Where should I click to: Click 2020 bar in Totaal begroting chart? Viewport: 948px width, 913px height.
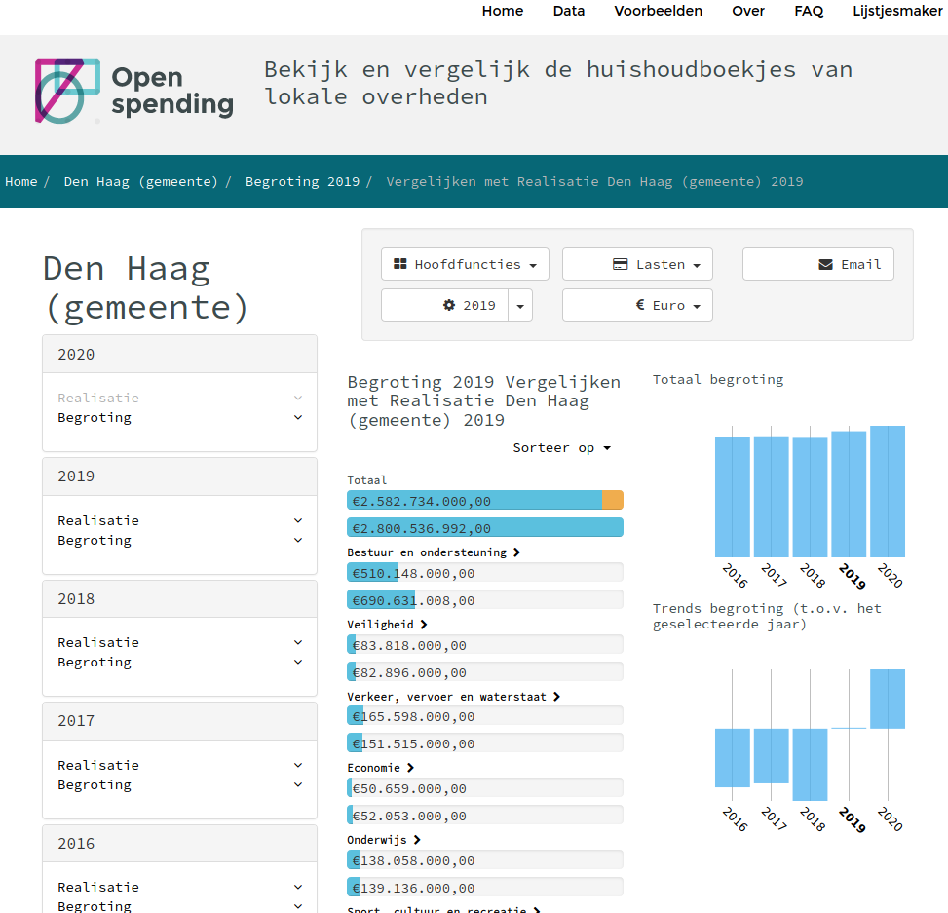tap(888, 491)
